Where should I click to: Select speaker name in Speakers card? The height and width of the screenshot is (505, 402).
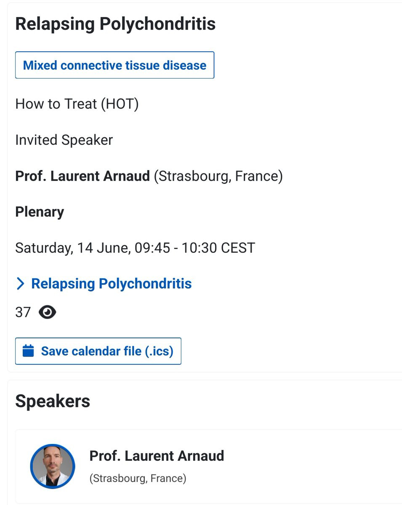tap(157, 456)
